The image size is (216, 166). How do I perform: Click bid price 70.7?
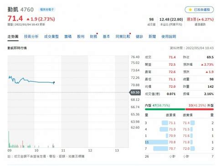tap(172, 149)
